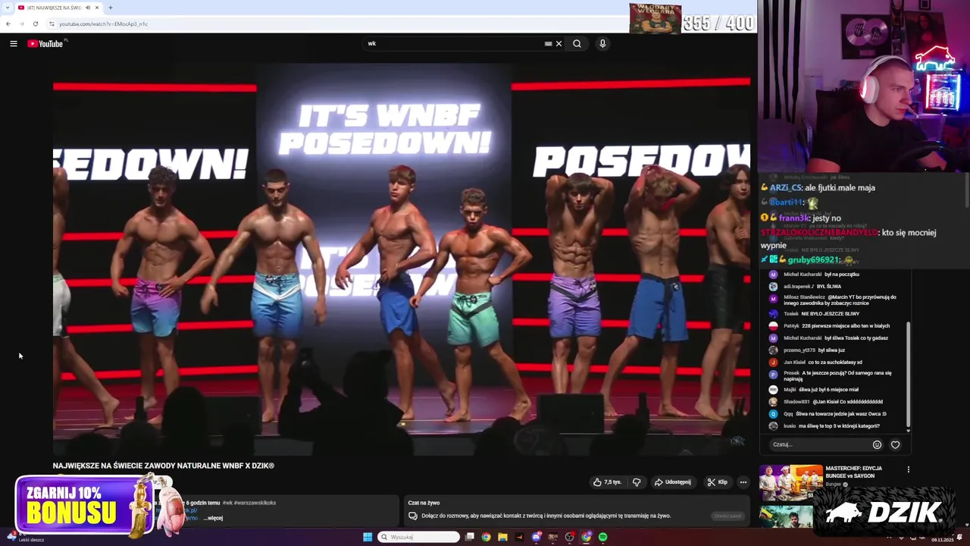The height and width of the screenshot is (546, 970).
Task: Open Chrome from the Windows taskbar
Action: (486, 537)
